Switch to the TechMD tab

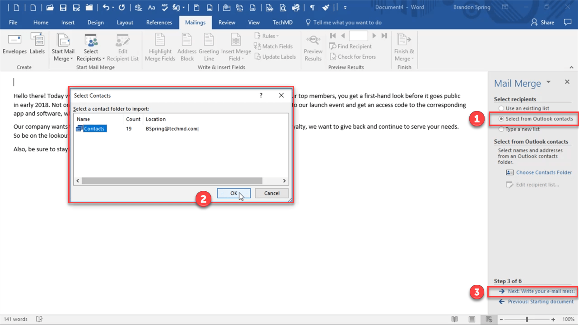[x=283, y=22]
